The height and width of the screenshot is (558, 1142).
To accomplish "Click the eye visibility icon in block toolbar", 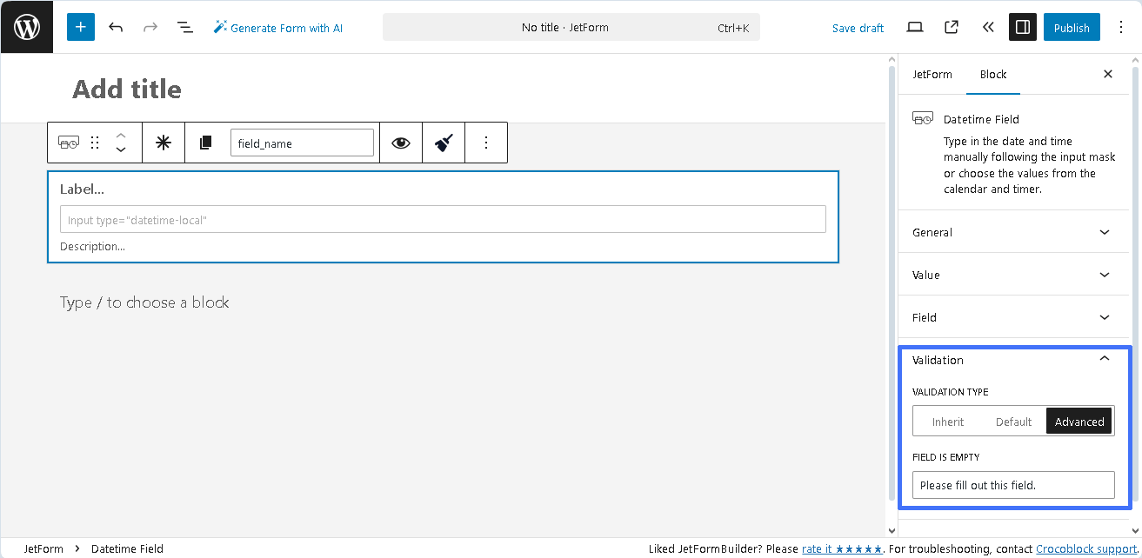I will (x=400, y=142).
